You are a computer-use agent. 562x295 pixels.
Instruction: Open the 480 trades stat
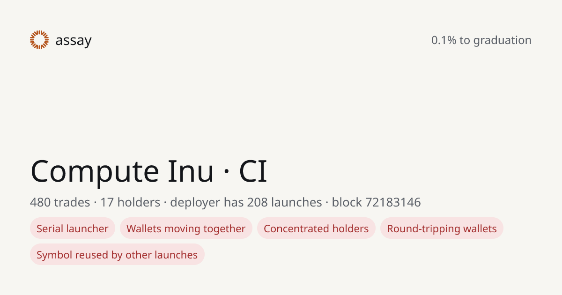point(60,202)
